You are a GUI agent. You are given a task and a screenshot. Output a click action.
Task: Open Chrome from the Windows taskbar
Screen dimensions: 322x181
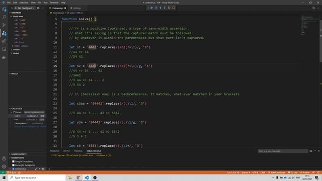[78, 177]
